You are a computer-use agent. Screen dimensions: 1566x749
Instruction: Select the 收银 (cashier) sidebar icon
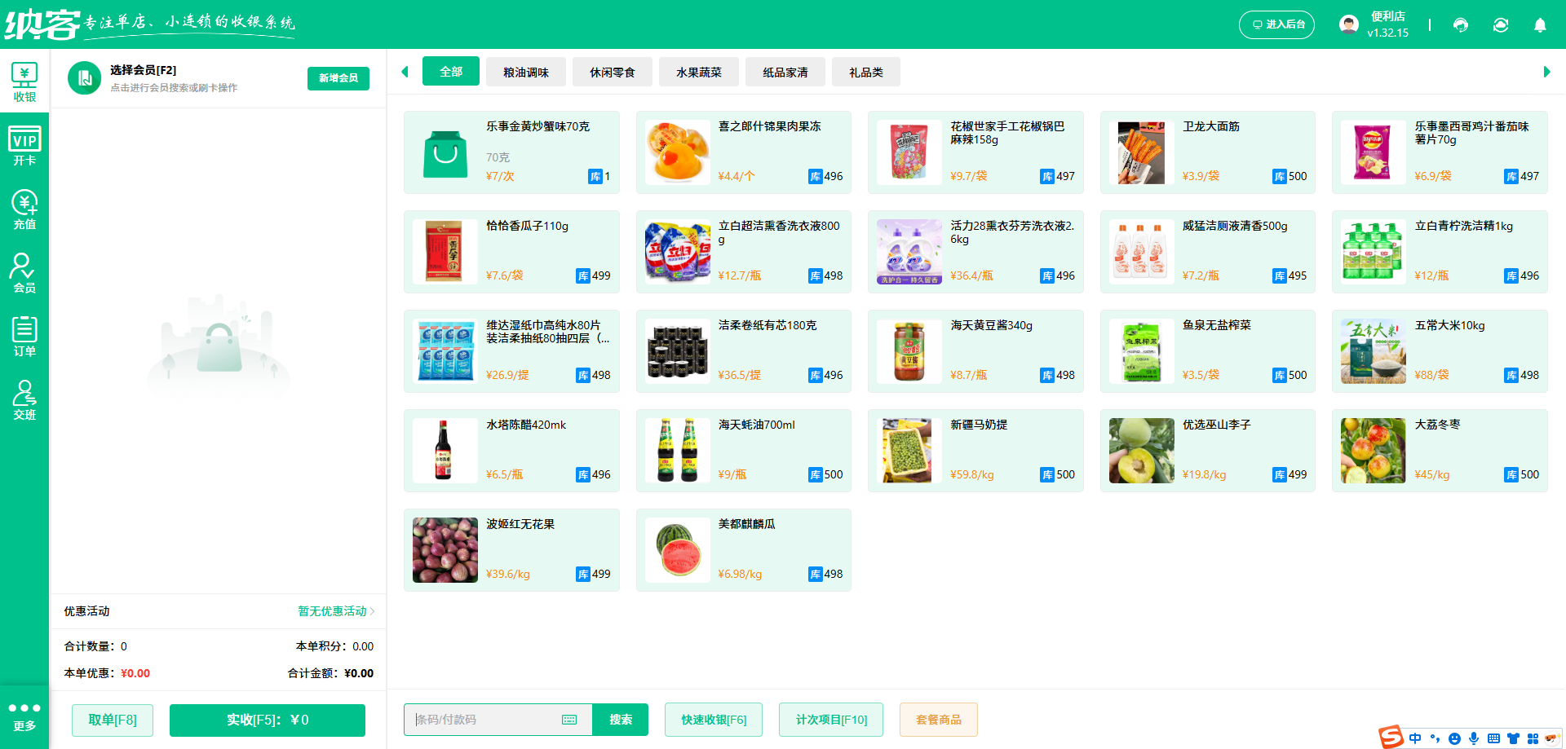[24, 79]
